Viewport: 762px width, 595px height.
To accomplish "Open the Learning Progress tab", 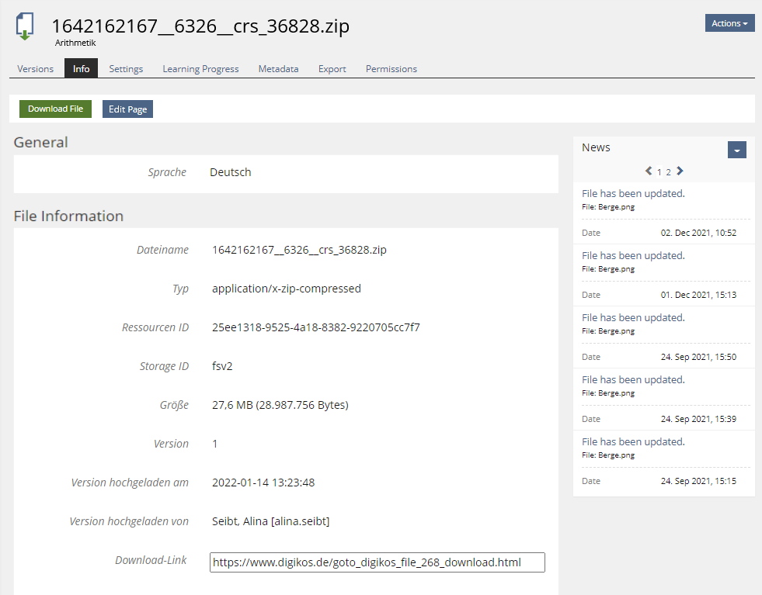I will (x=200, y=69).
